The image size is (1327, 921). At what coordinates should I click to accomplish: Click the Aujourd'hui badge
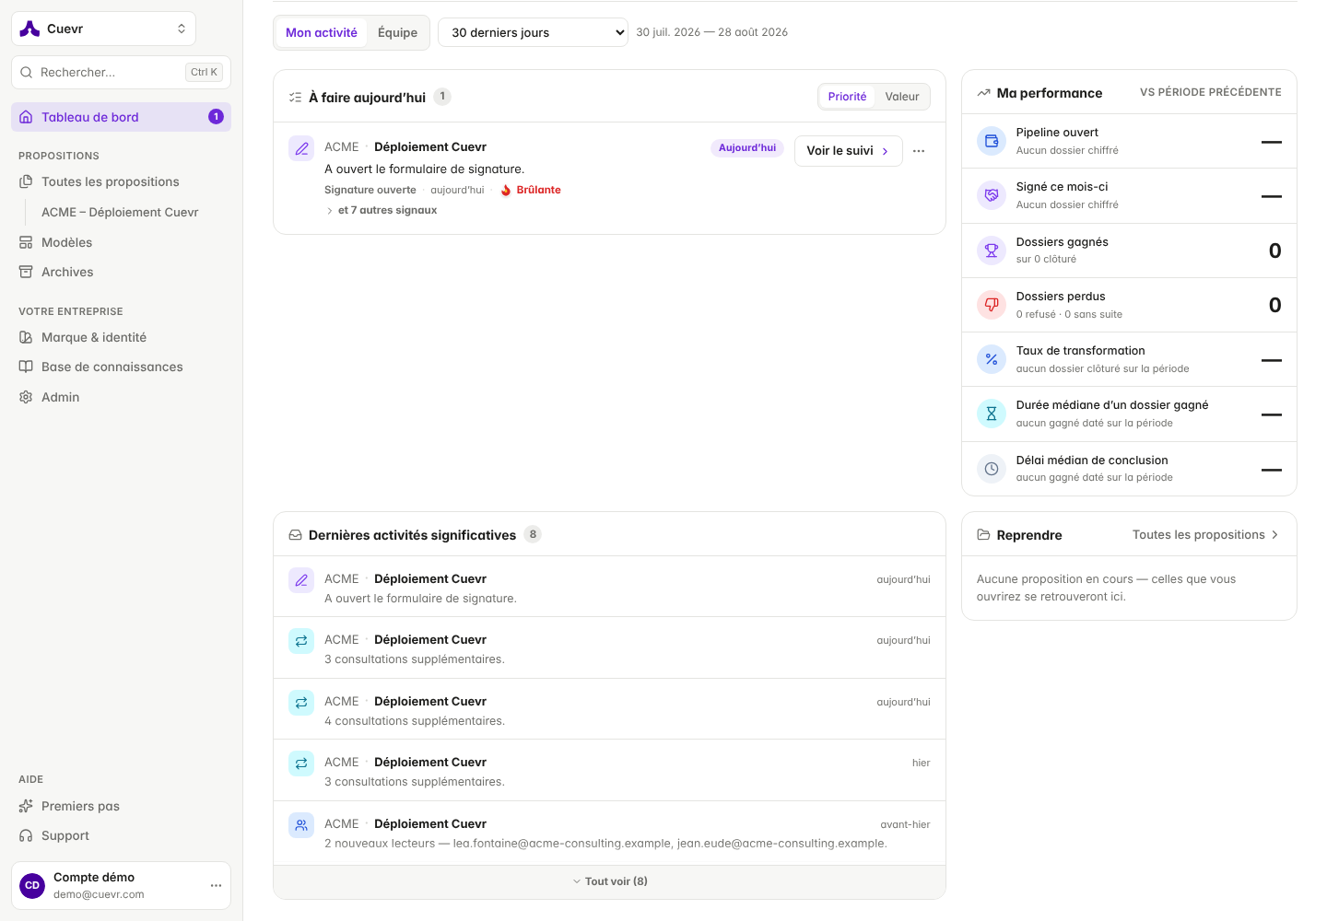click(x=747, y=147)
